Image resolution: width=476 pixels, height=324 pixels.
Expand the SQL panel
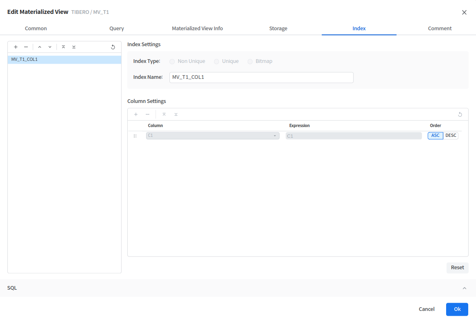464,288
